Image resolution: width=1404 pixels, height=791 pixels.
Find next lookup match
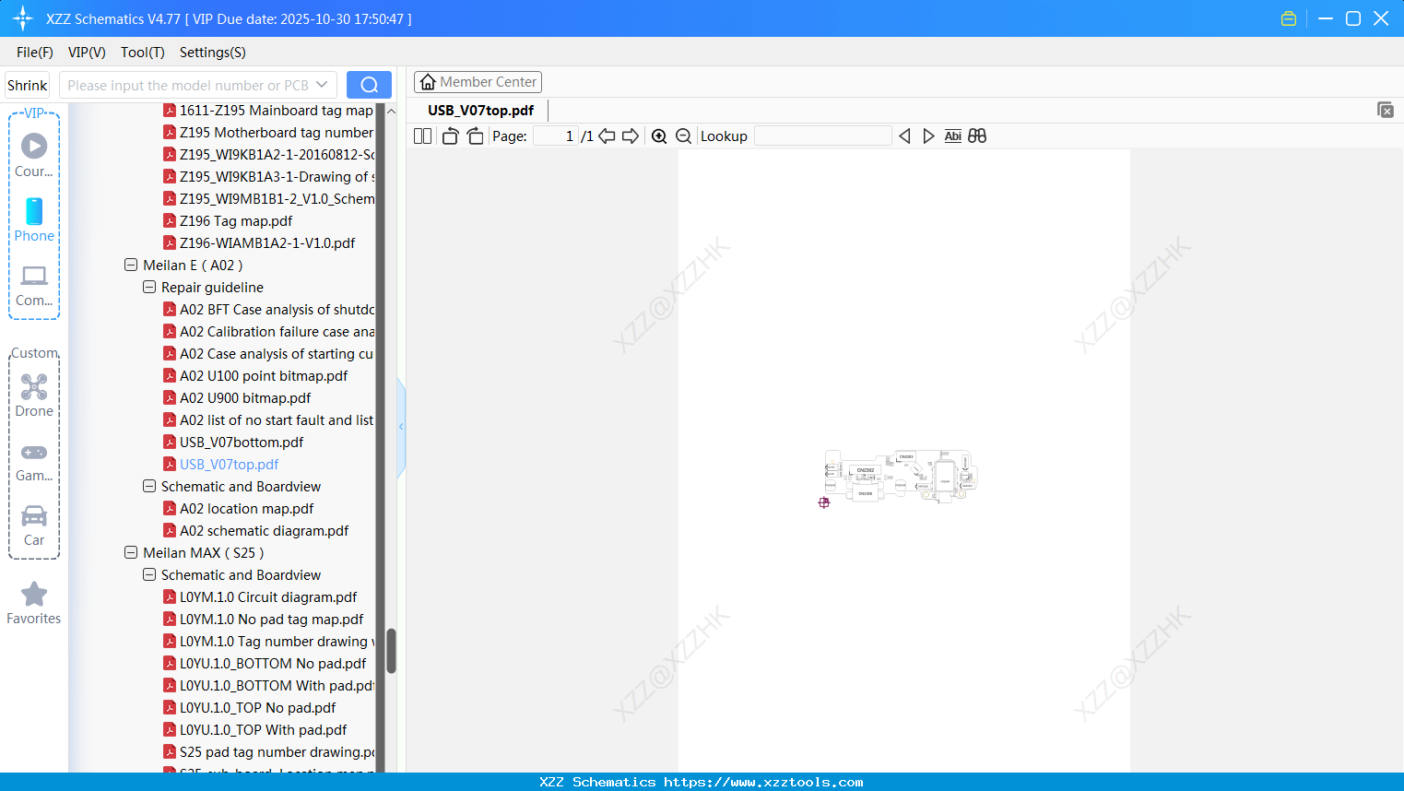point(928,136)
